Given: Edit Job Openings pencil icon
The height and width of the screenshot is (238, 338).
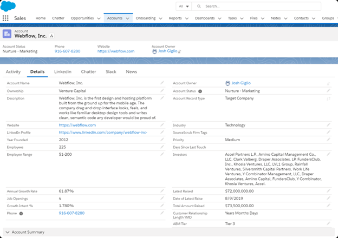Looking at the screenshot, I should pos(162,198).
